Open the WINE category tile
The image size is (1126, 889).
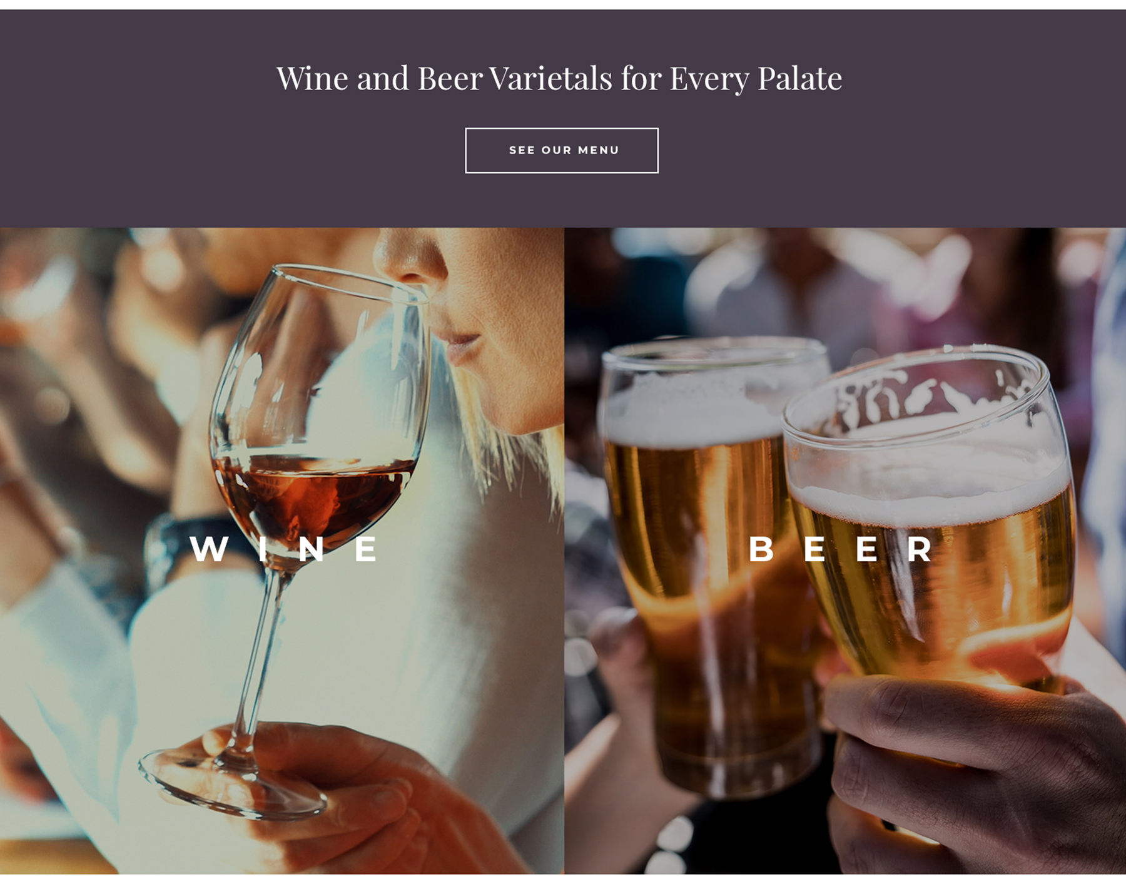click(282, 551)
